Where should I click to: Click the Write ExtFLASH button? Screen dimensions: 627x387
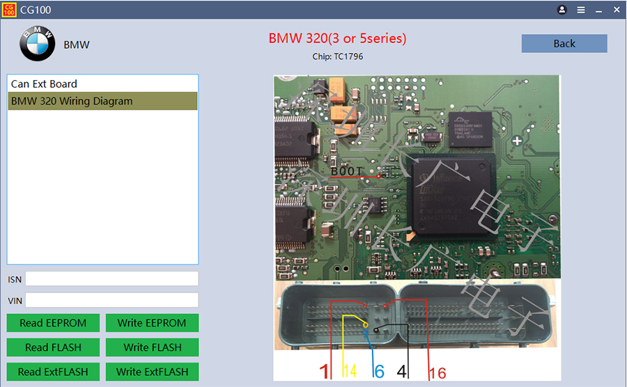(152, 372)
